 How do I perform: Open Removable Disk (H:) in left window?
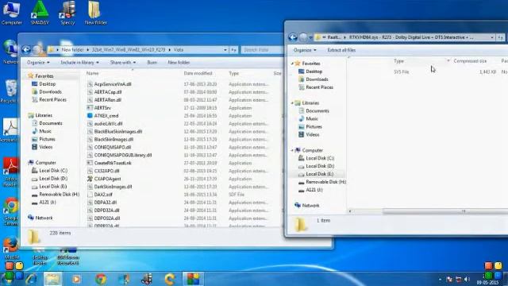click(59, 194)
